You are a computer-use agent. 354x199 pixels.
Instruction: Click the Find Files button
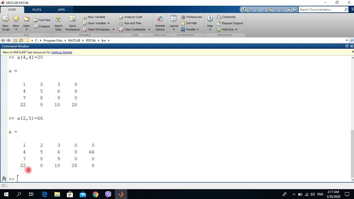(x=42, y=20)
